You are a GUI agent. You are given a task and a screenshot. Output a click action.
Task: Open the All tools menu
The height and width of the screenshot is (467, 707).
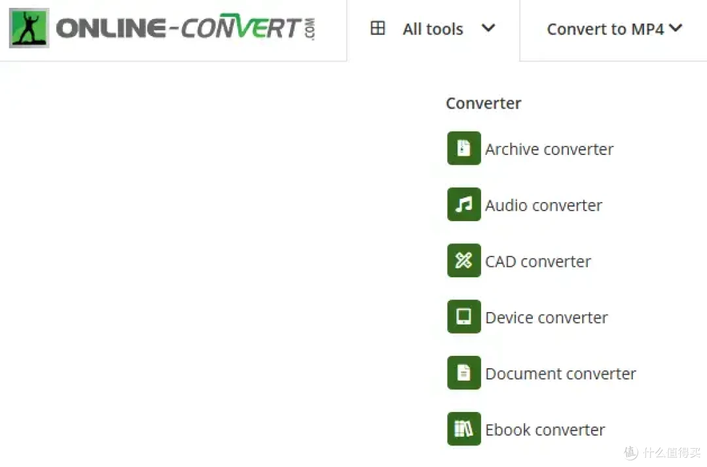coord(433,29)
